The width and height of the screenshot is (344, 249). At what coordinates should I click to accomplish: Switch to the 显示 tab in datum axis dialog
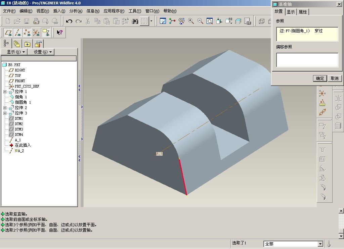coord(291,12)
